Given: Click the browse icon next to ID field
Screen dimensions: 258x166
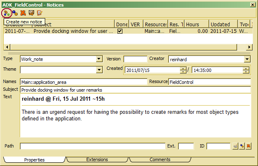Looking at the screenshot, I should pyautogui.click(x=235, y=146).
